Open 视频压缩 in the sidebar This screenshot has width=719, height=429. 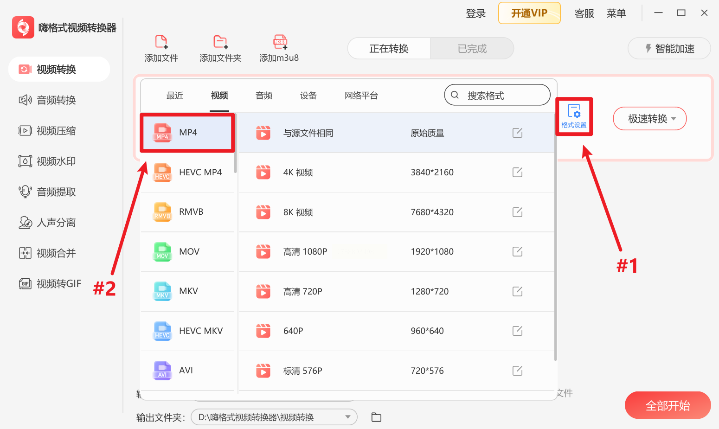[56, 131]
